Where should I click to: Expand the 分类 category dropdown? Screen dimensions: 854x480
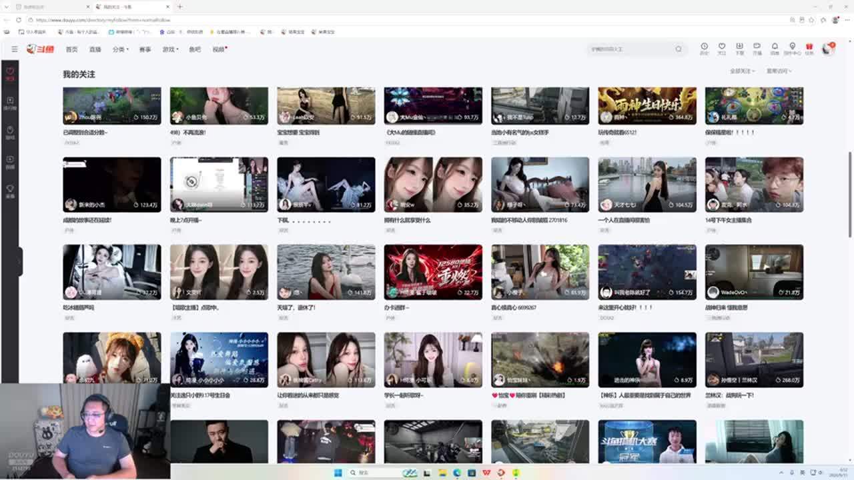point(120,49)
